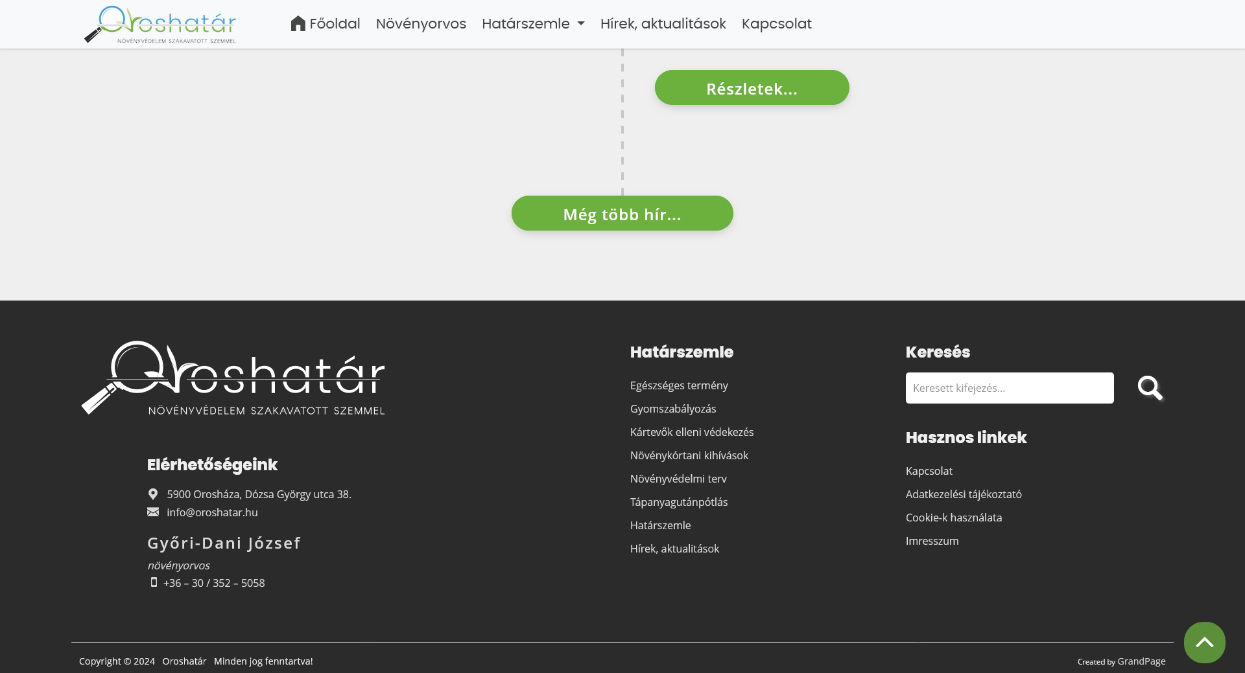Open the Imresszum link
The image size is (1245, 673).
pyautogui.click(x=932, y=541)
